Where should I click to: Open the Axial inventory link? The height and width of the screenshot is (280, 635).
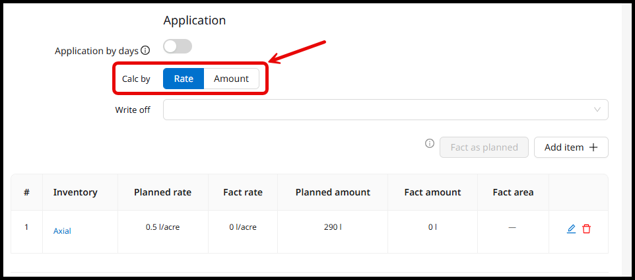pos(62,231)
